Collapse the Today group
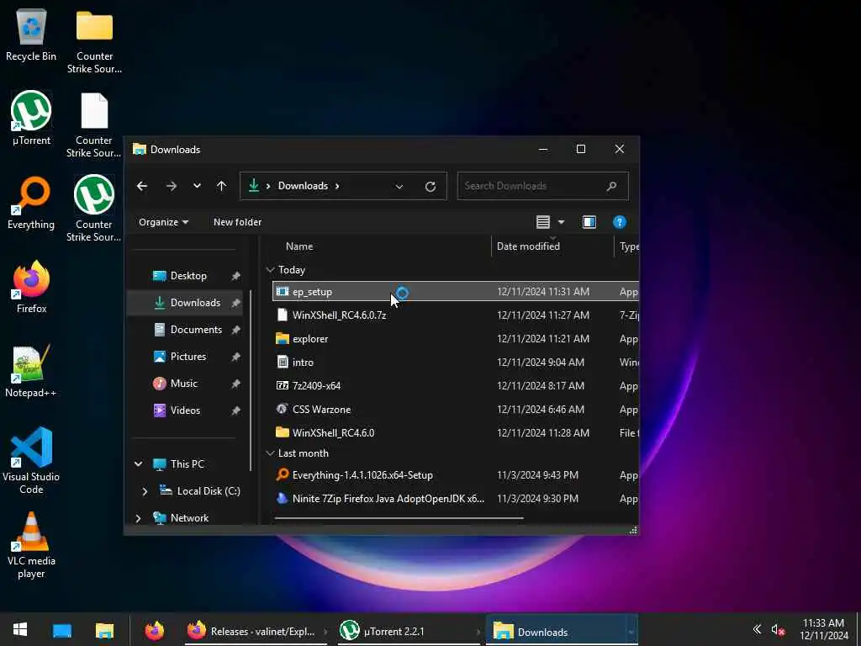This screenshot has height=646, width=861. point(270,270)
